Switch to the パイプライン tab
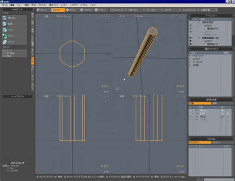Viewport: 235px width, 181px height. coord(200,142)
